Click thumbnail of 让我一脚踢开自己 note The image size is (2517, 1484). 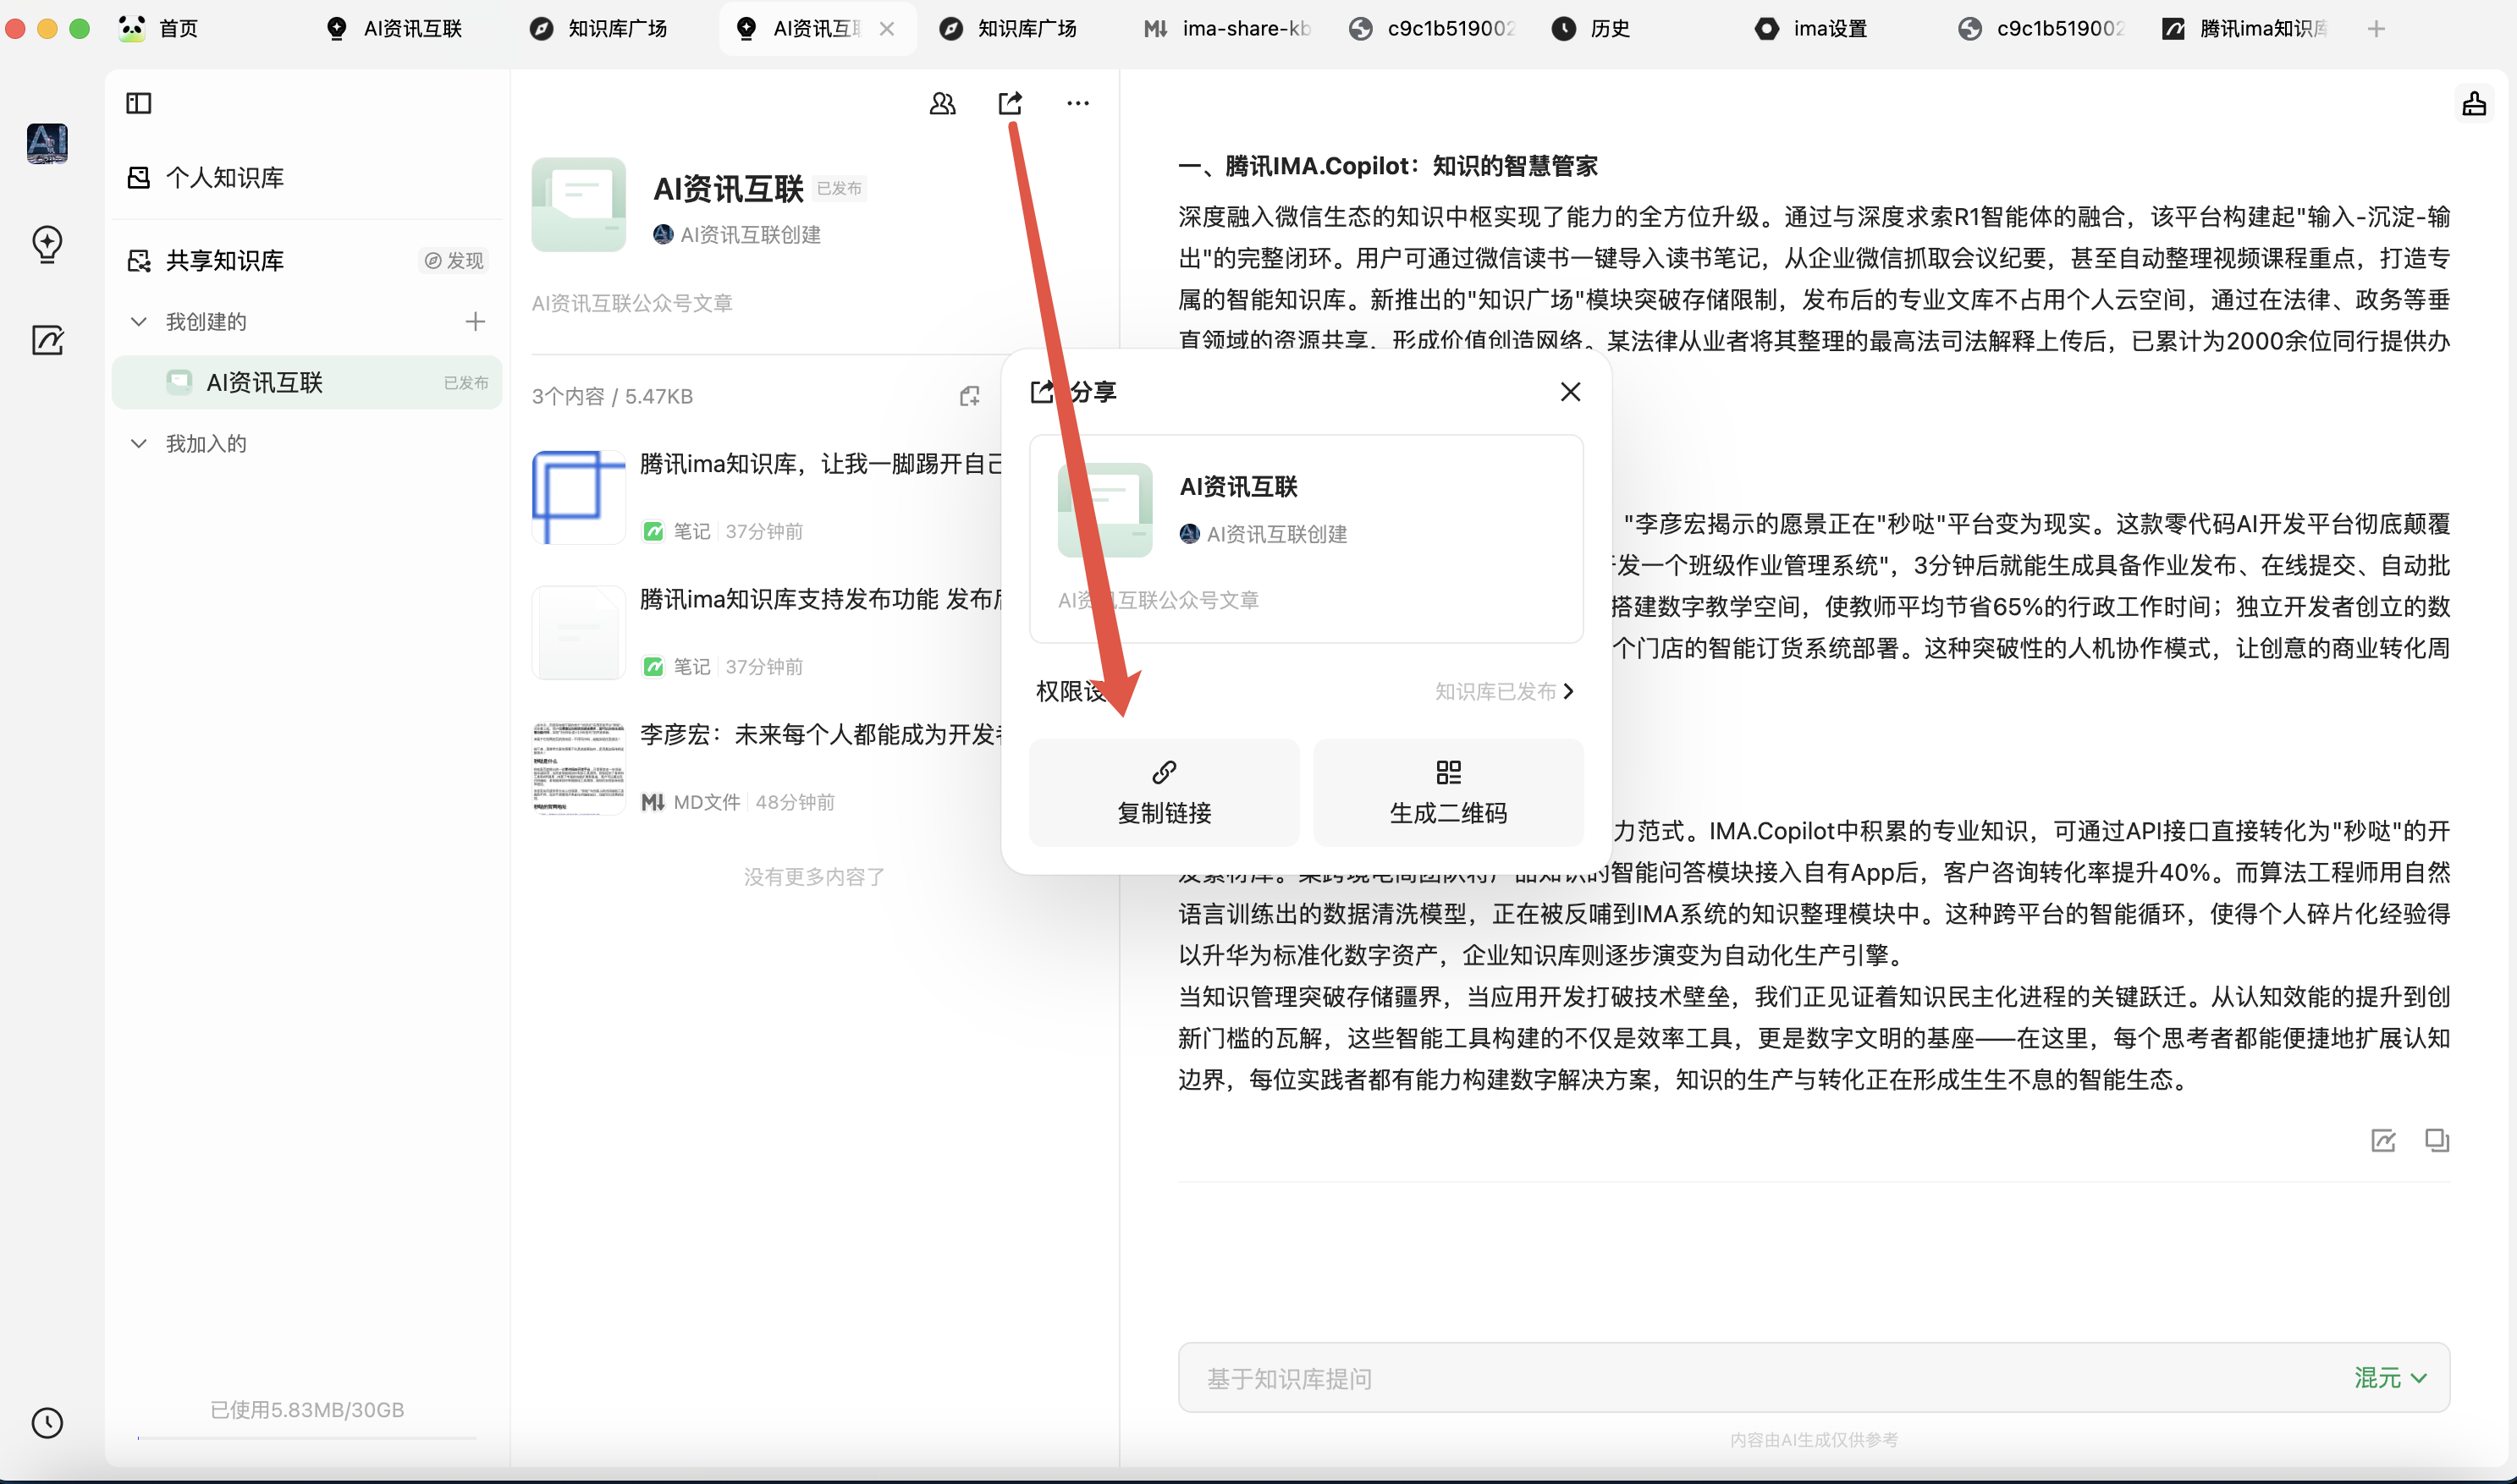click(x=578, y=497)
